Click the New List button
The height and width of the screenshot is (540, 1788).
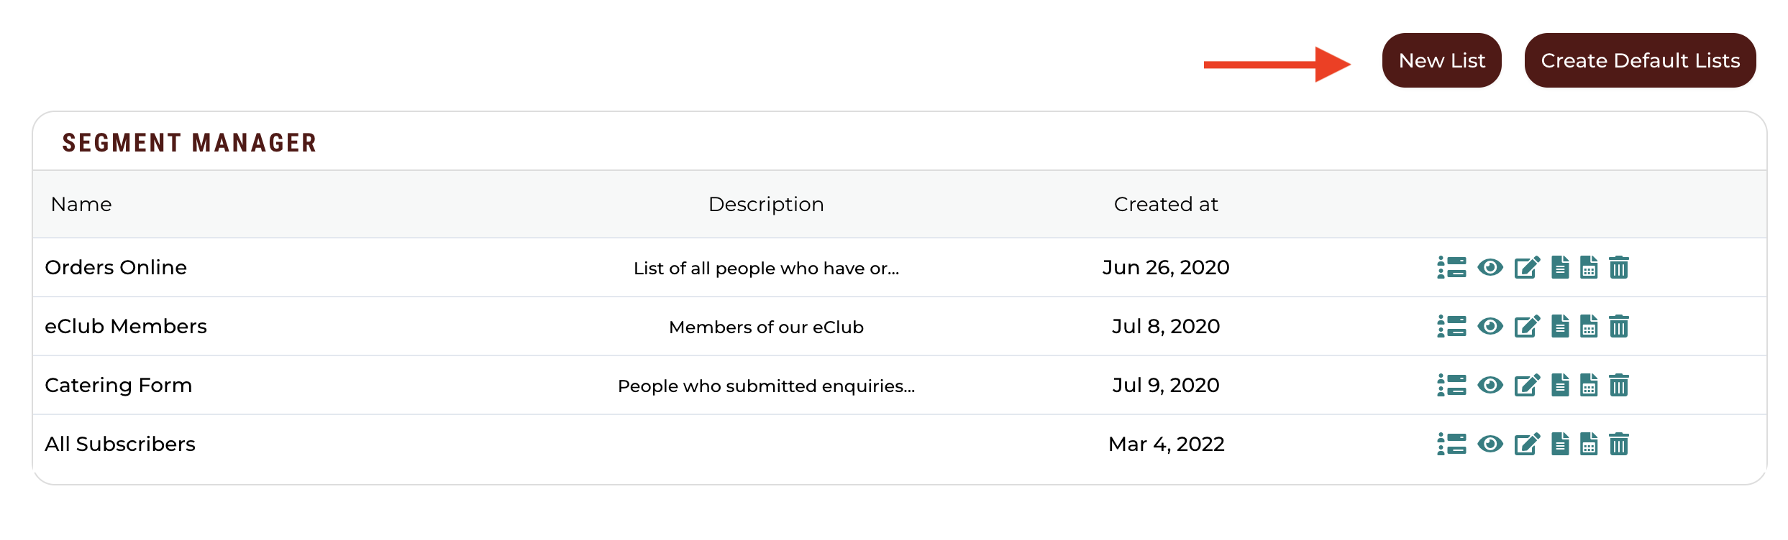point(1441,60)
